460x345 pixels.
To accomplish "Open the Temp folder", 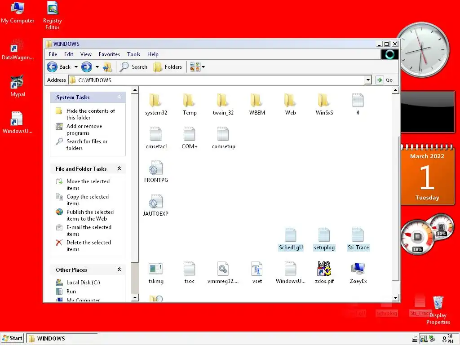I will (190, 104).
